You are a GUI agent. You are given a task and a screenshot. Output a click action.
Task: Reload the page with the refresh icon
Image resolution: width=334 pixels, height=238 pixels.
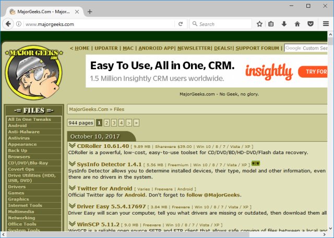point(181,24)
